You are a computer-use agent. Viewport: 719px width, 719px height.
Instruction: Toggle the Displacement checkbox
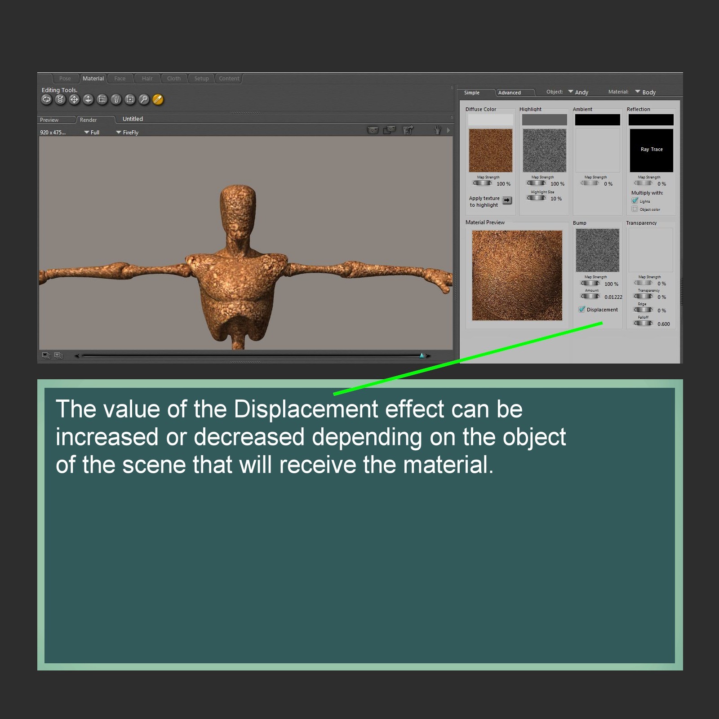[x=582, y=309]
